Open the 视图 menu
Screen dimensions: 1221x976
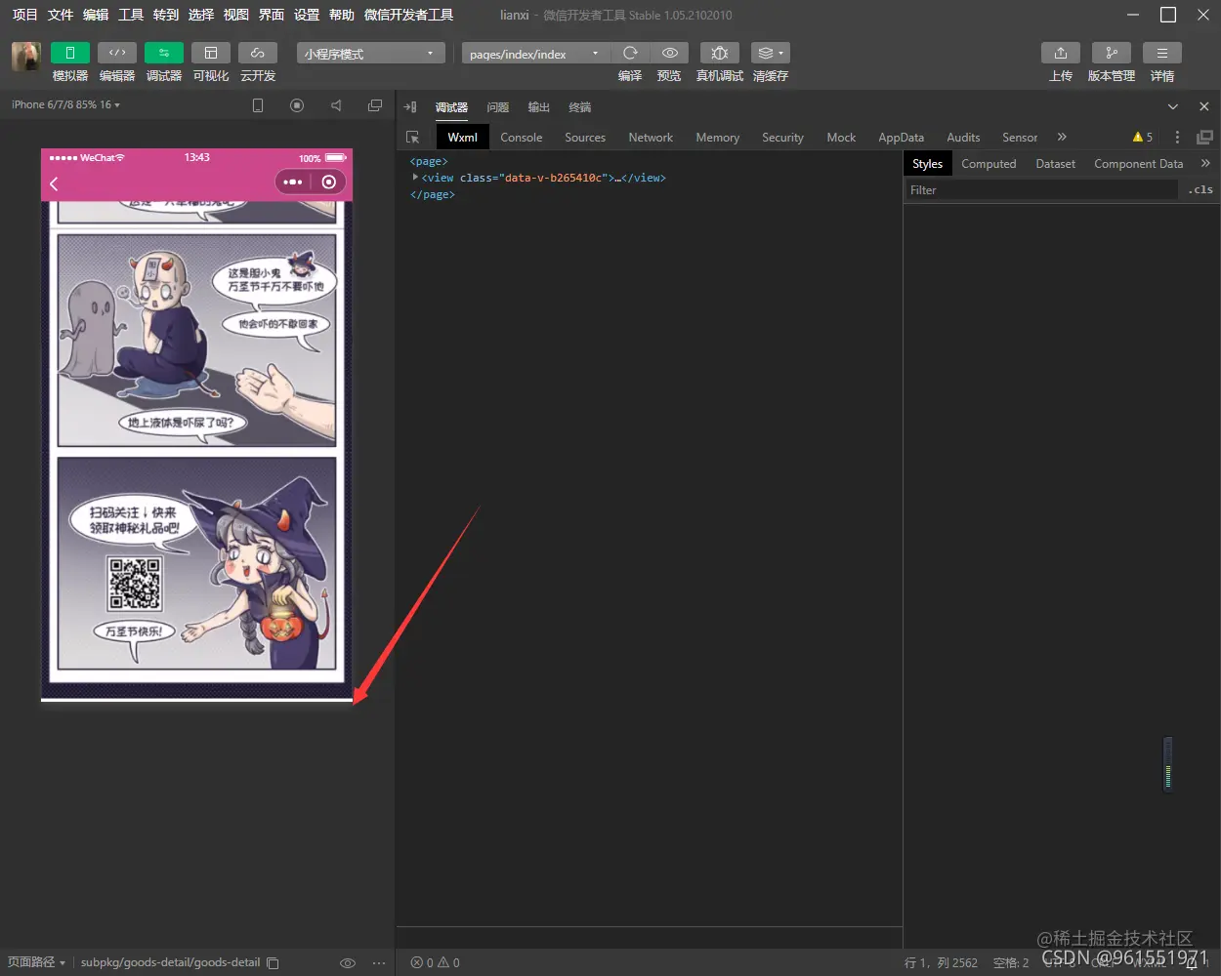(236, 15)
